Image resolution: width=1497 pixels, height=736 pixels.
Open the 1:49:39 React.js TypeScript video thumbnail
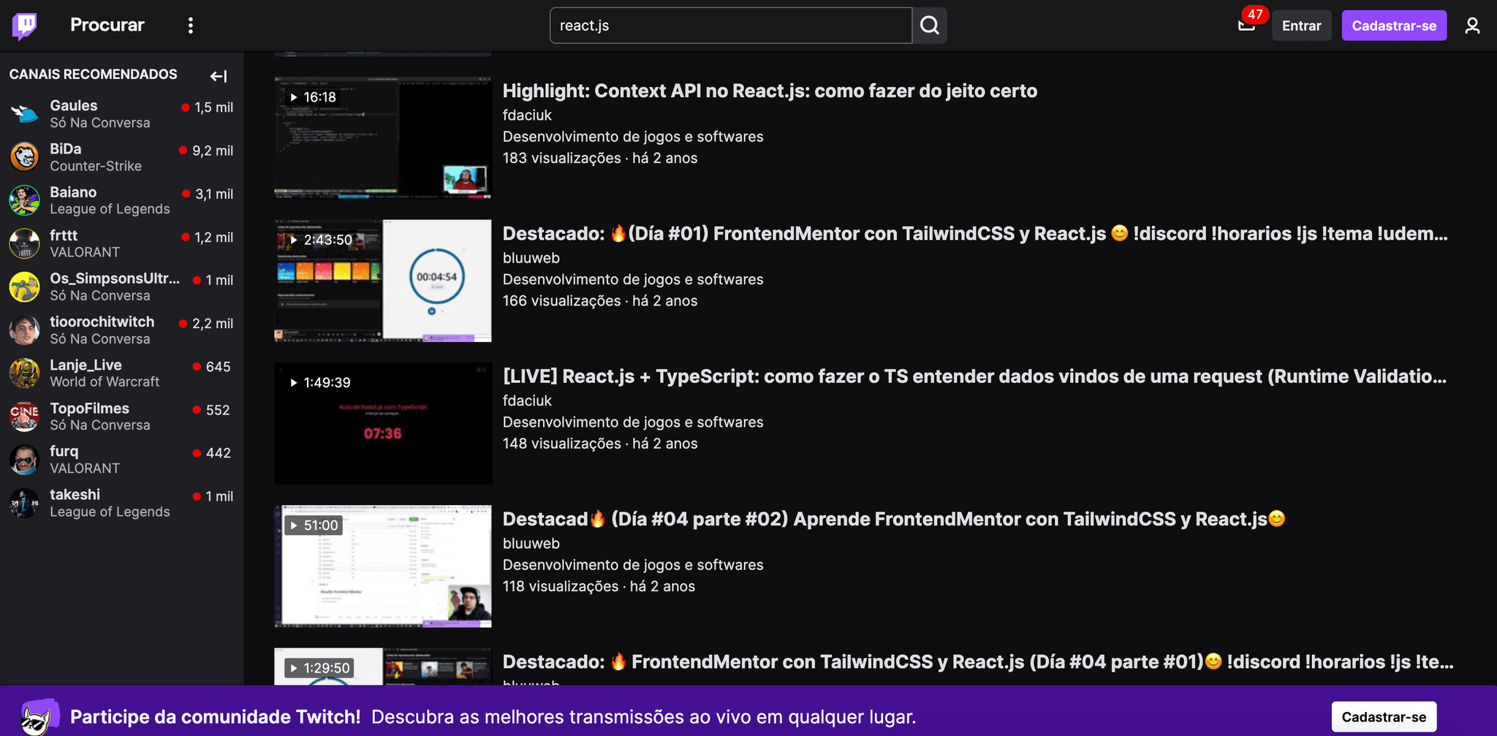tap(382, 423)
